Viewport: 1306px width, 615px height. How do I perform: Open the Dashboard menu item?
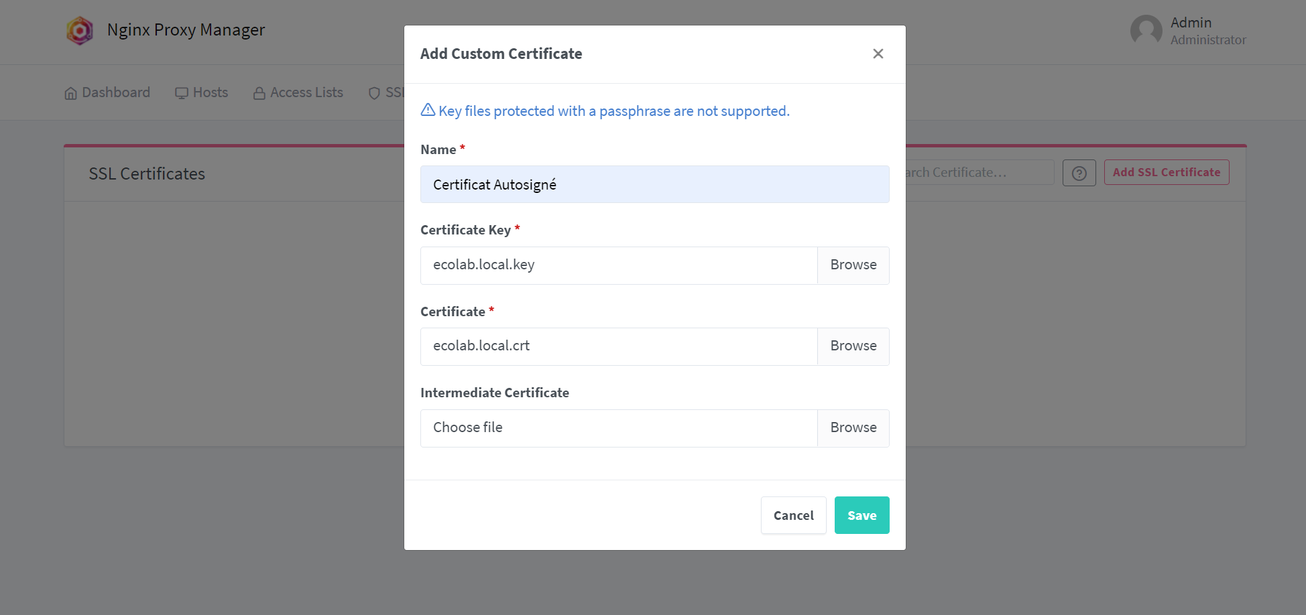tap(107, 92)
